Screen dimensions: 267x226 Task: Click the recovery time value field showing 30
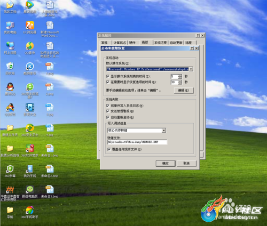pos(175,82)
